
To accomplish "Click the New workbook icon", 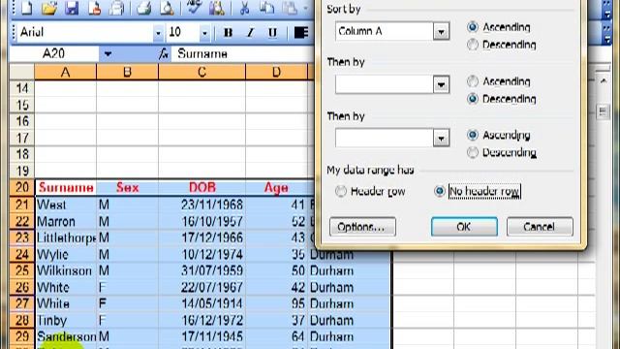I will pyautogui.click(x=26, y=8).
